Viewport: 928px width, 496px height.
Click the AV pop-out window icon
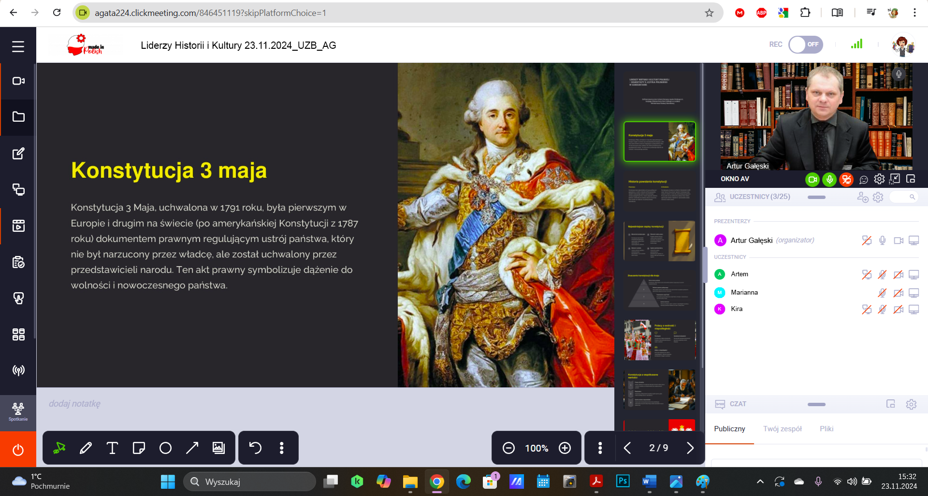point(911,179)
